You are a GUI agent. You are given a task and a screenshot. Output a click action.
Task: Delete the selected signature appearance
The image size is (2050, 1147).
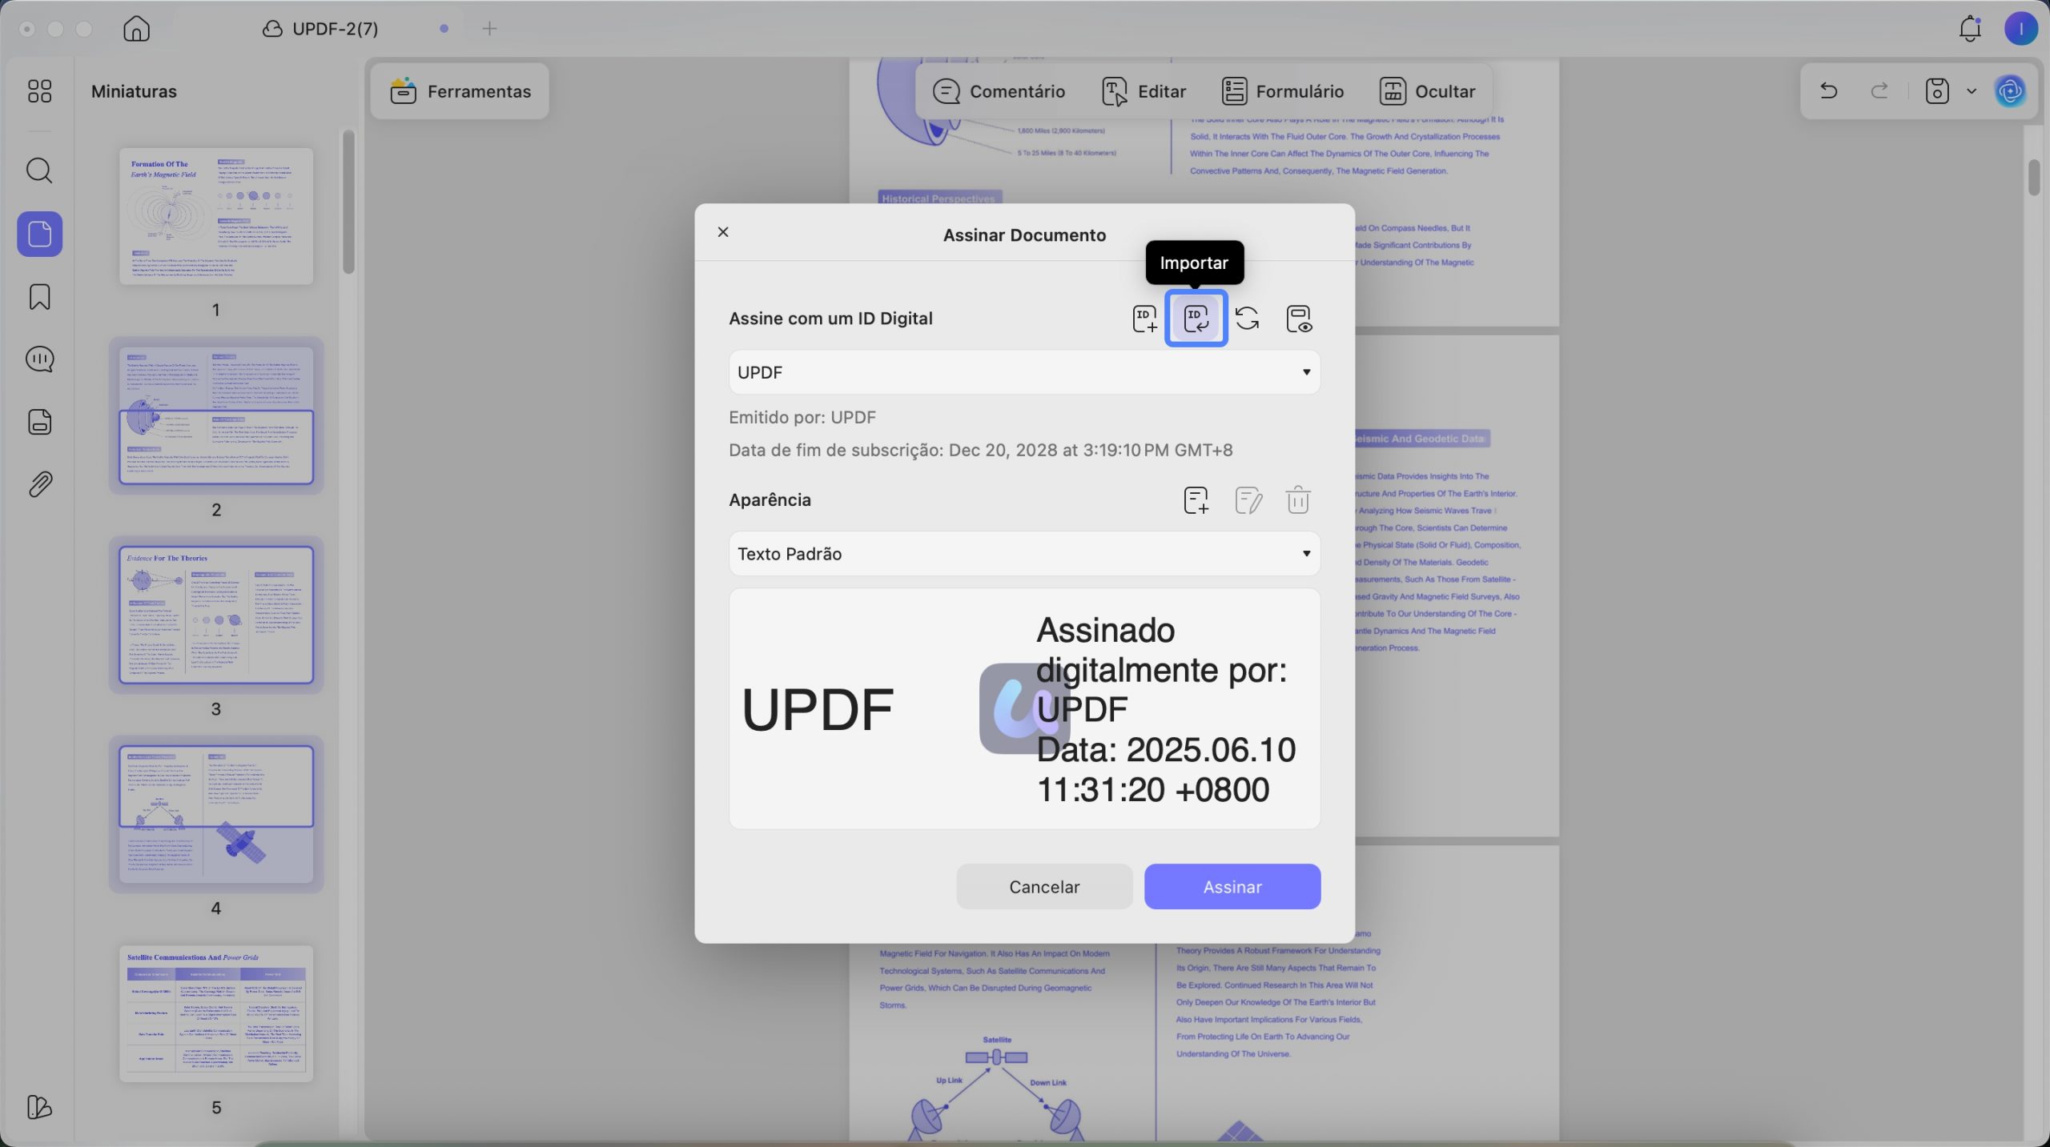(1298, 500)
